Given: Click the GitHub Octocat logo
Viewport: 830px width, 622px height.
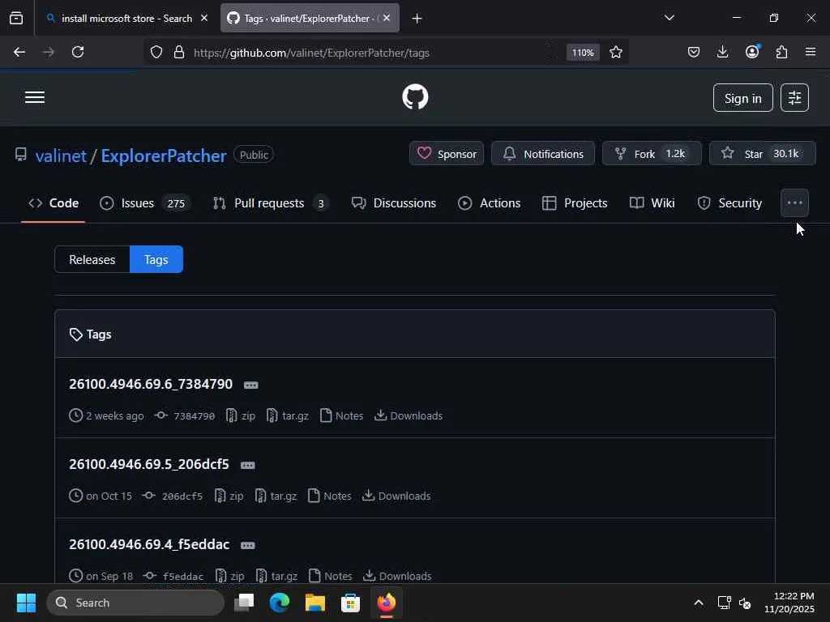Looking at the screenshot, I should point(415,97).
